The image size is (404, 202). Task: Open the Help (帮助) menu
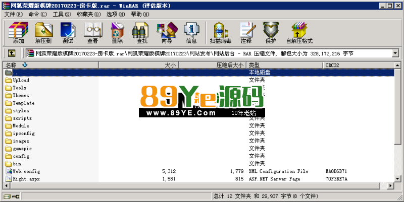(x=140, y=14)
